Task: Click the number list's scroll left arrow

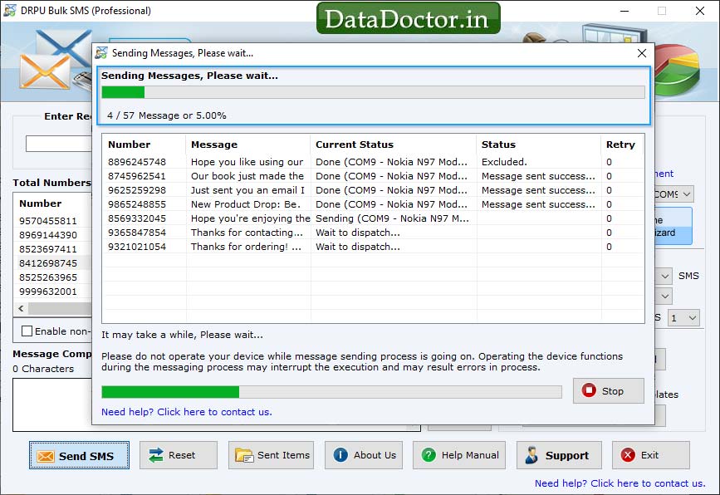Action: (x=21, y=309)
